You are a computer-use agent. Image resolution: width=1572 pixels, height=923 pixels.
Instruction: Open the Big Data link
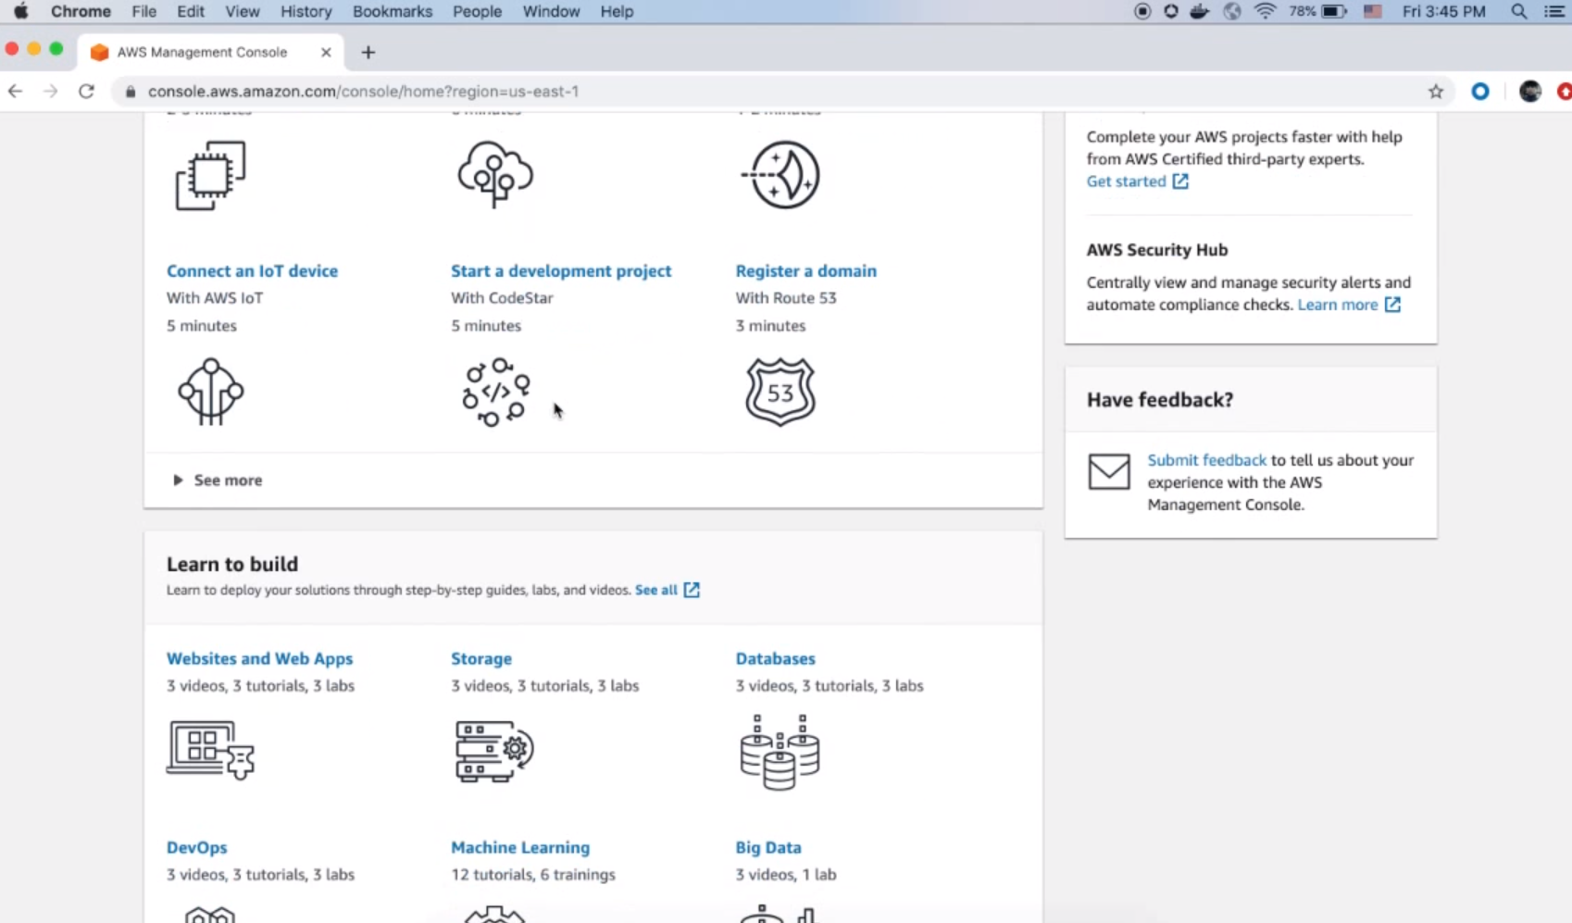[x=768, y=848]
